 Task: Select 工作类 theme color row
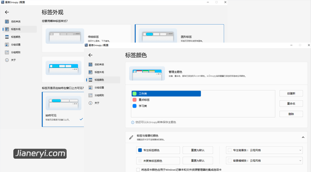[x=166, y=94]
